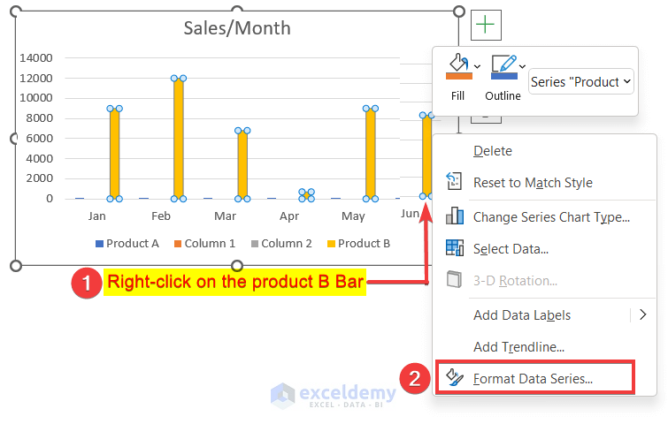Screen dimensions: 668x424
Task: Select the Sales/Month chart title
Action: 237,28
